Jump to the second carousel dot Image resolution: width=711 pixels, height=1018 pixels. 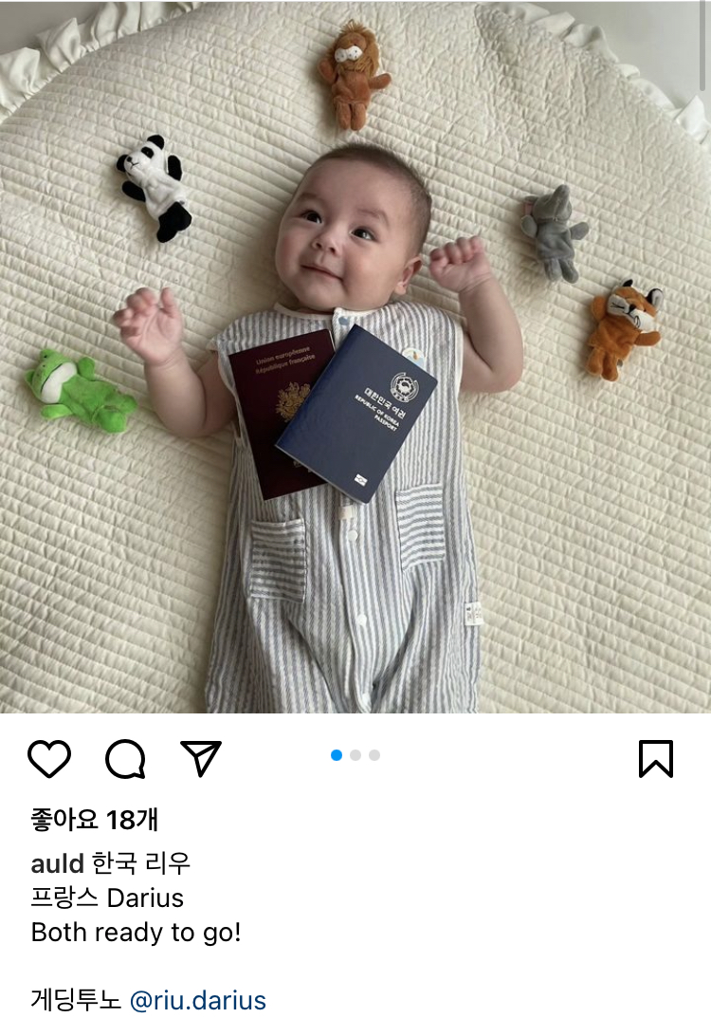tap(355, 755)
